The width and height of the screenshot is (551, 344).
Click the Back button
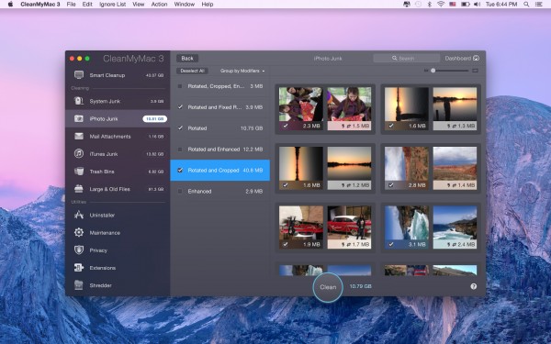pos(187,59)
